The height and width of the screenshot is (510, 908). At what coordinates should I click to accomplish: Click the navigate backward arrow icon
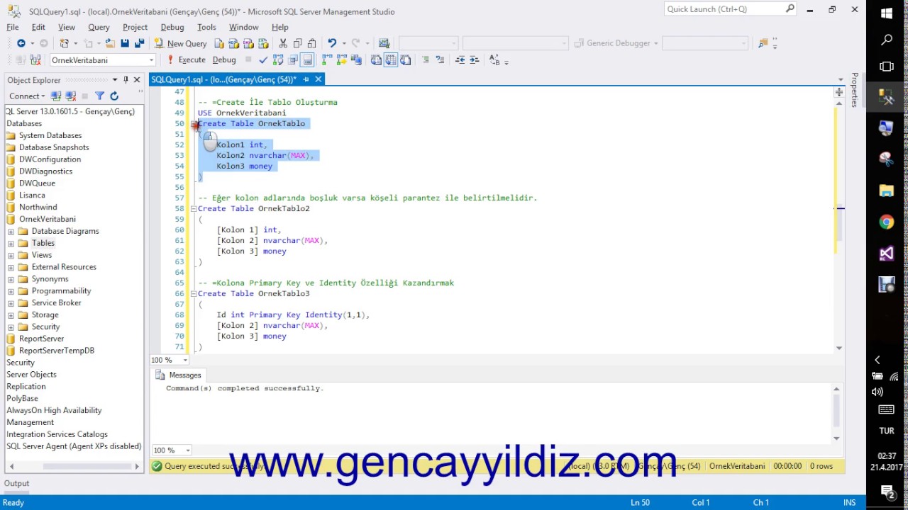21,43
